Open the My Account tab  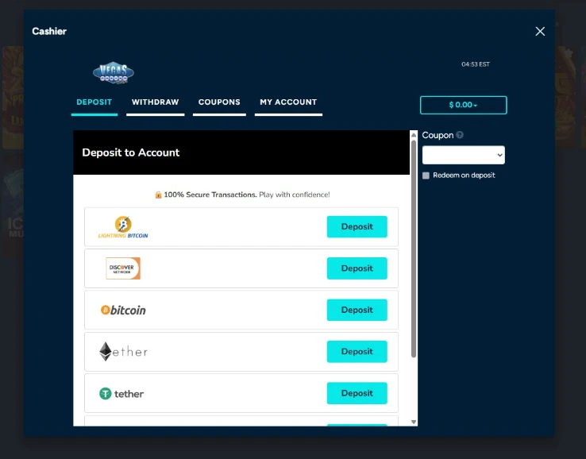(288, 102)
